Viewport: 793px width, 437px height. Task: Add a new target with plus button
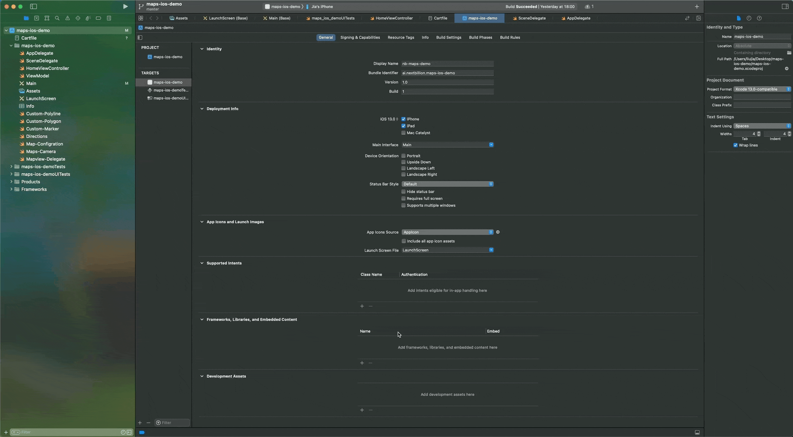(x=140, y=423)
